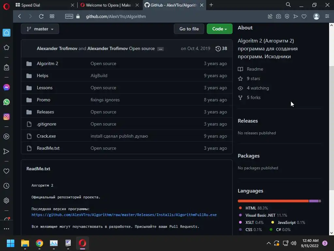Reload the current GitHub page
This screenshot has width=334, height=251.
pyautogui.click(x=41, y=16)
